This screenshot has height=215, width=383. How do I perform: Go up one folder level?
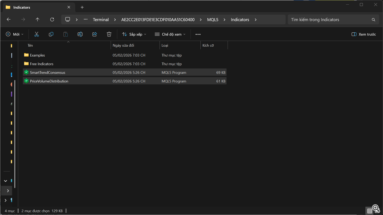(38, 20)
